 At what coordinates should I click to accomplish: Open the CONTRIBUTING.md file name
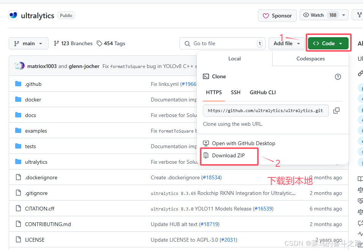click(x=48, y=224)
